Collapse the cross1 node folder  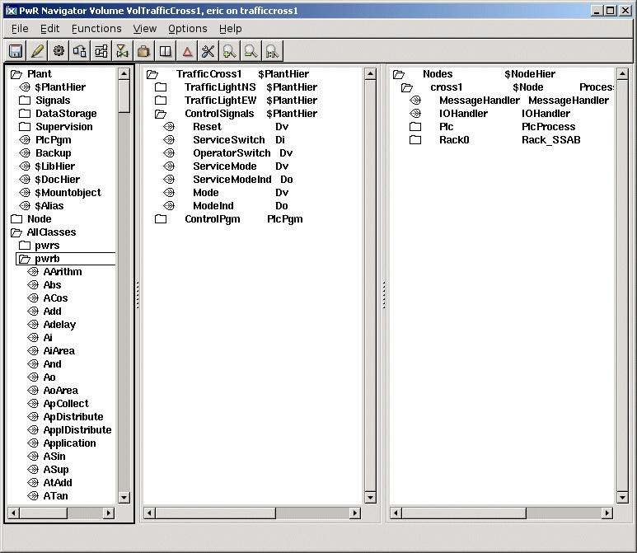[407, 87]
